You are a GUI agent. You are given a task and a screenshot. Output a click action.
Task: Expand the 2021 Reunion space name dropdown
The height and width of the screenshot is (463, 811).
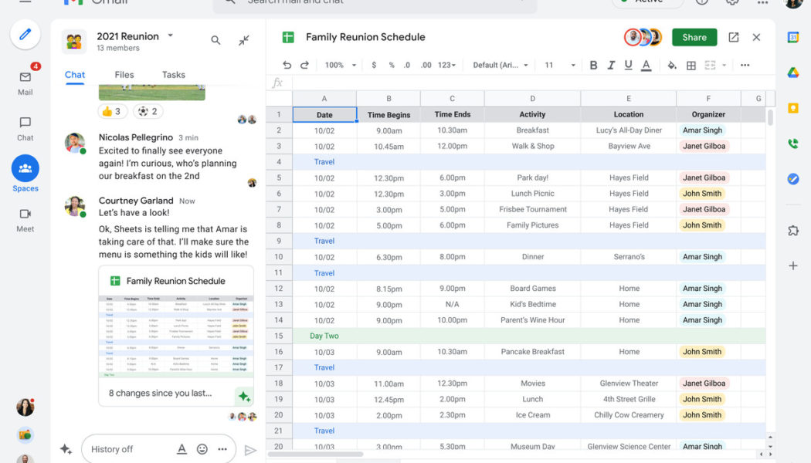(x=170, y=35)
